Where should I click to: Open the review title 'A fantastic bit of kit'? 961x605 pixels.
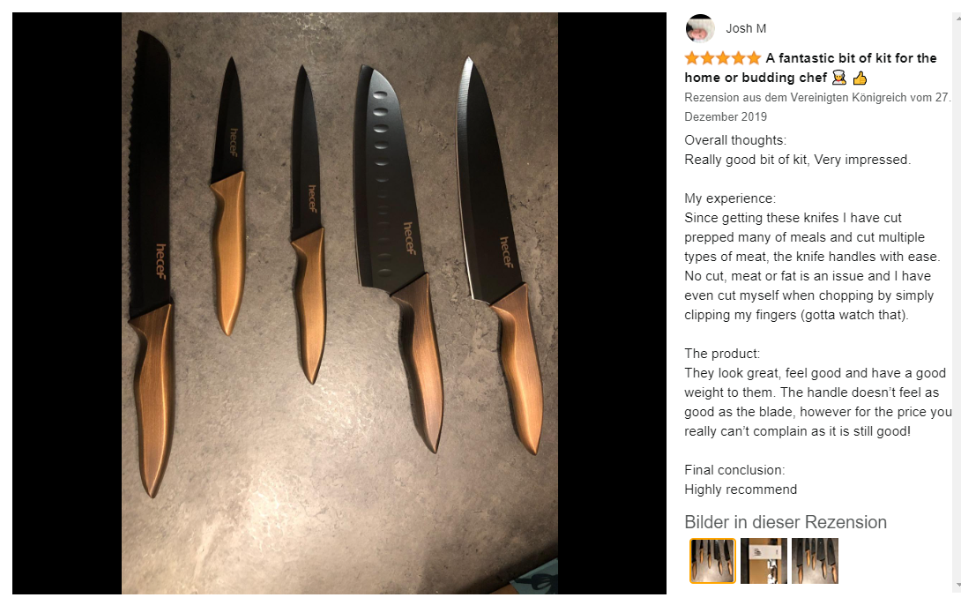[x=810, y=67]
